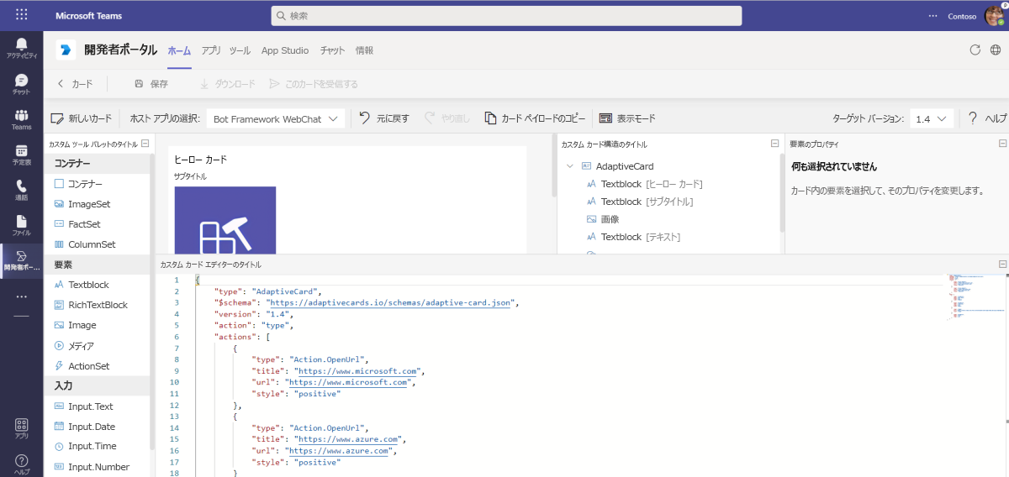
Task: Open the title bar more options ellipsis
Action: point(932,15)
